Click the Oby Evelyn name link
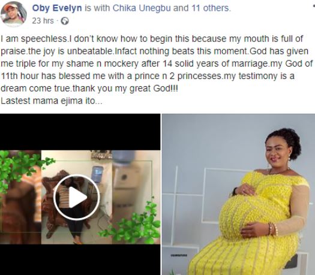The image size is (315, 275). (x=57, y=8)
